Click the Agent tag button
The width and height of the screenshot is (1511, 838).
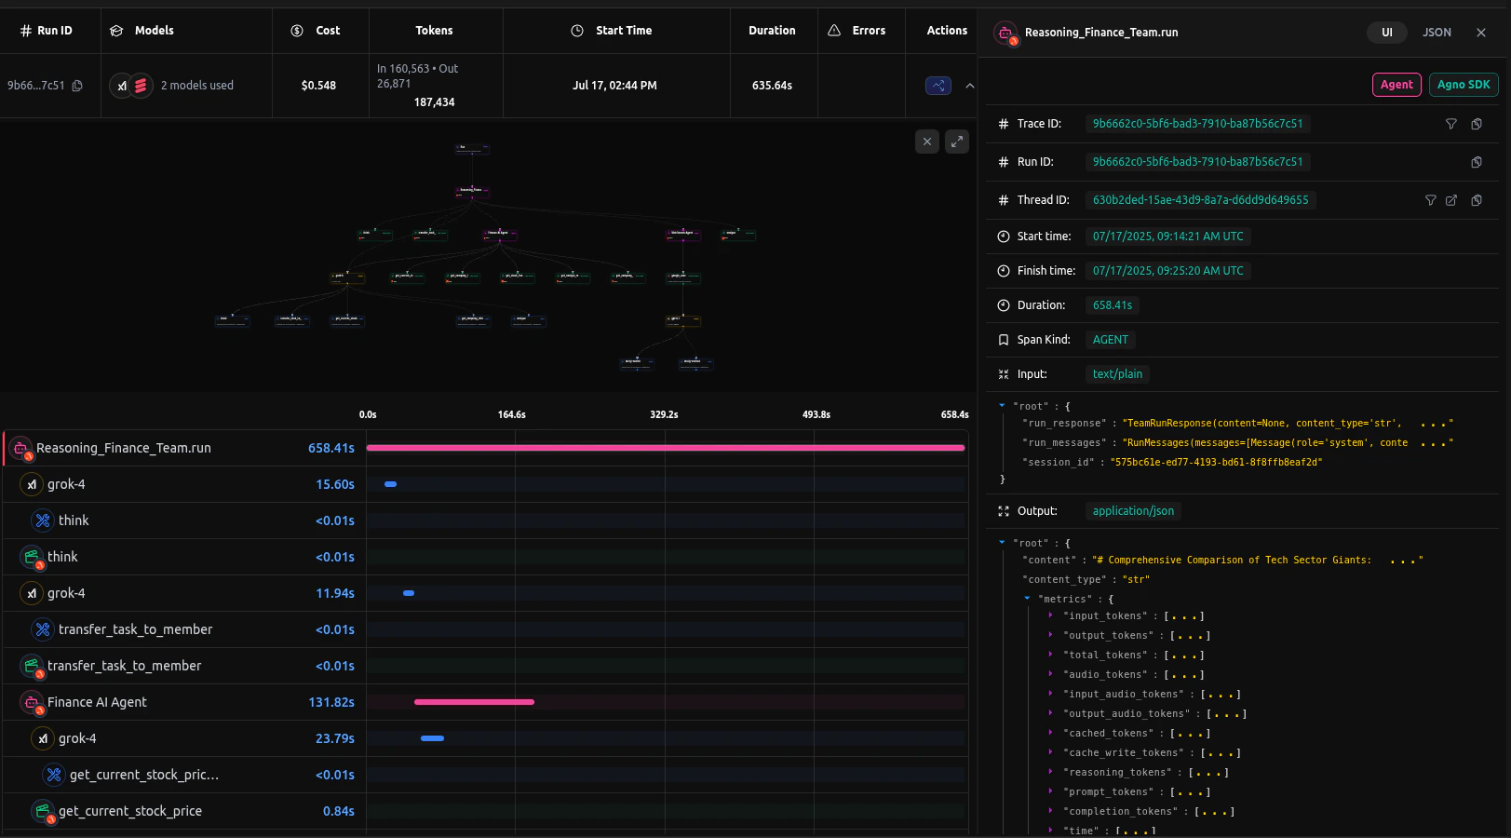1396,85
